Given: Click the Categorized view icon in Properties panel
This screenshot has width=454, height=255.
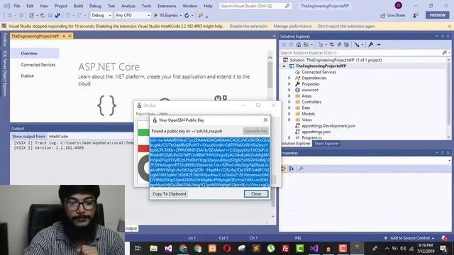Looking at the screenshot, I should click(284, 169).
